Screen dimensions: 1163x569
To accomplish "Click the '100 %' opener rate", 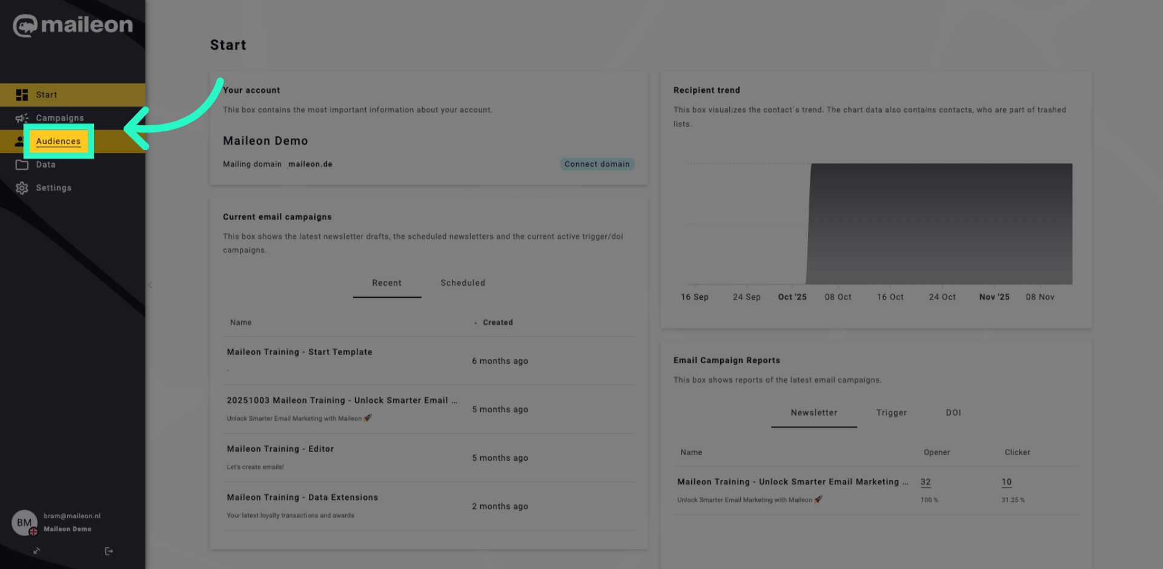I will [929, 500].
